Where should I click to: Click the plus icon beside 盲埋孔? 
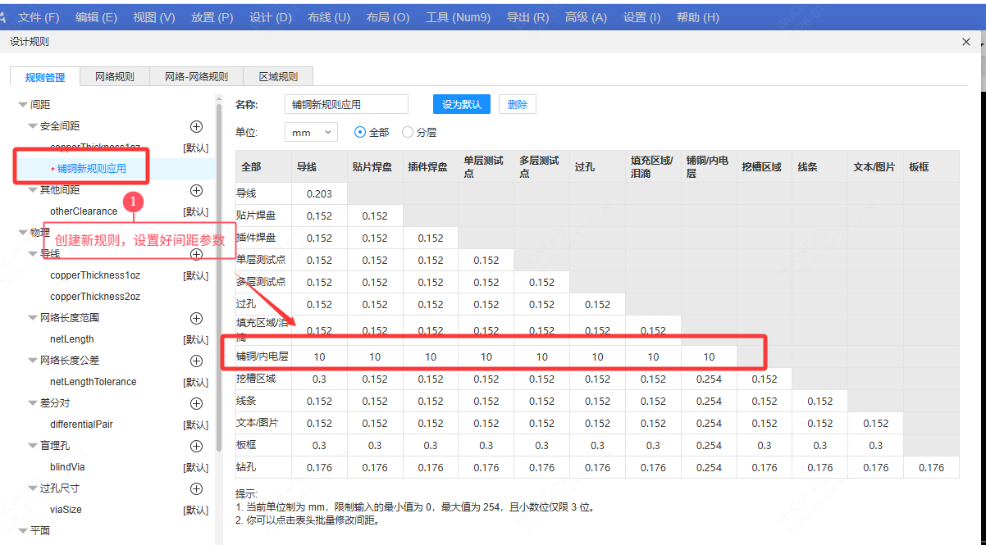point(196,446)
